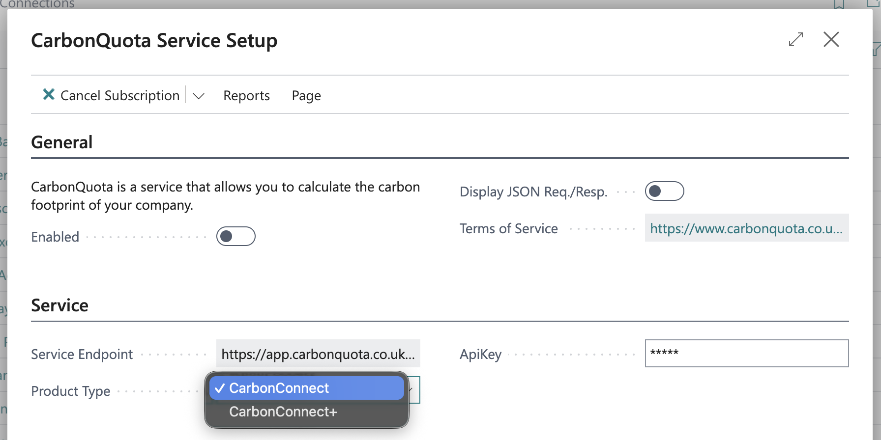This screenshot has height=440, width=881.
Task: Collapse the General section header
Action: tap(62, 142)
